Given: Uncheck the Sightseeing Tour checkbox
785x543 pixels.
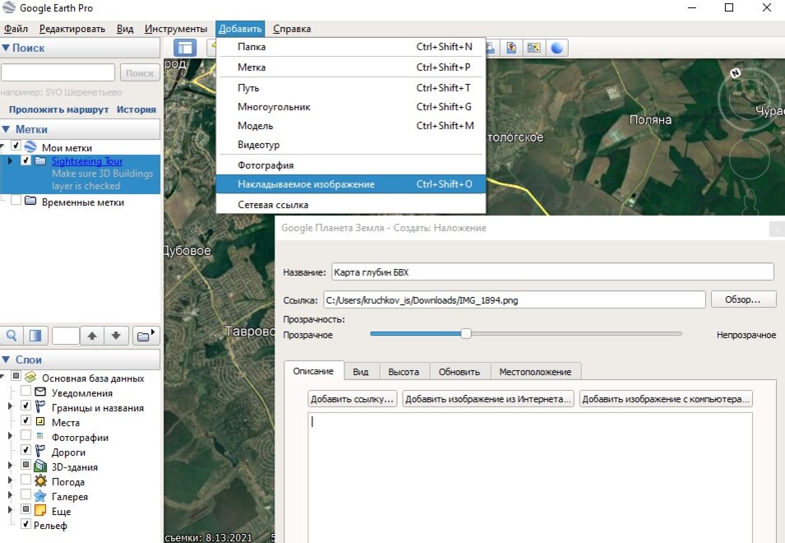Looking at the screenshot, I should [x=26, y=160].
